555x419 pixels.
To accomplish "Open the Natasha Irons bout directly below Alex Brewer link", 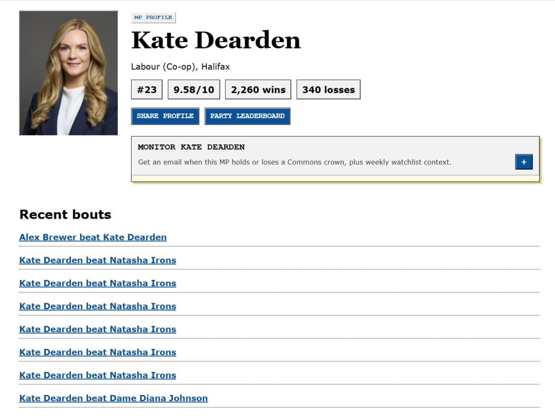I will (x=98, y=260).
